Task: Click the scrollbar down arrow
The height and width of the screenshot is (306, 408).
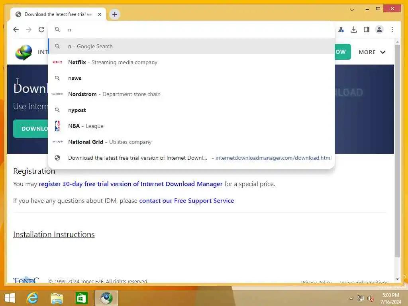Action: coord(397,279)
